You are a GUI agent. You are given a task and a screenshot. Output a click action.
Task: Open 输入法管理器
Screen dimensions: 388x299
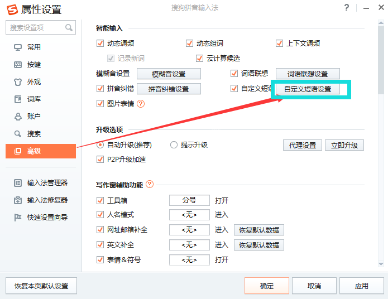pos(41,183)
